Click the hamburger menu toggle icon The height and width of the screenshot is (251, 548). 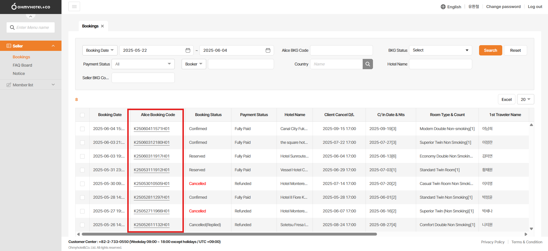74,7
